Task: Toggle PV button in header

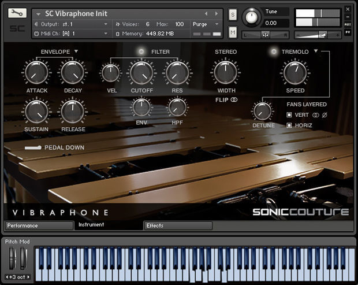Action: tap(348, 32)
